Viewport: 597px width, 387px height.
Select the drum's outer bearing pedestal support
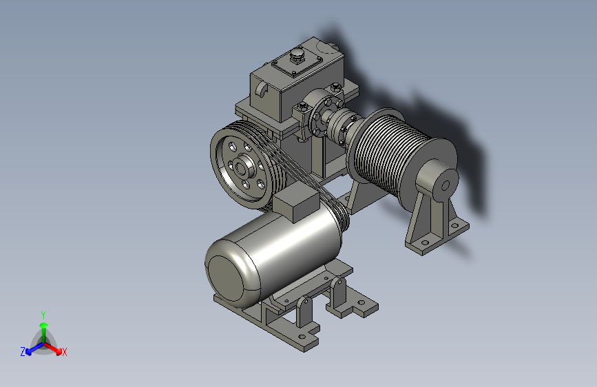437,209
